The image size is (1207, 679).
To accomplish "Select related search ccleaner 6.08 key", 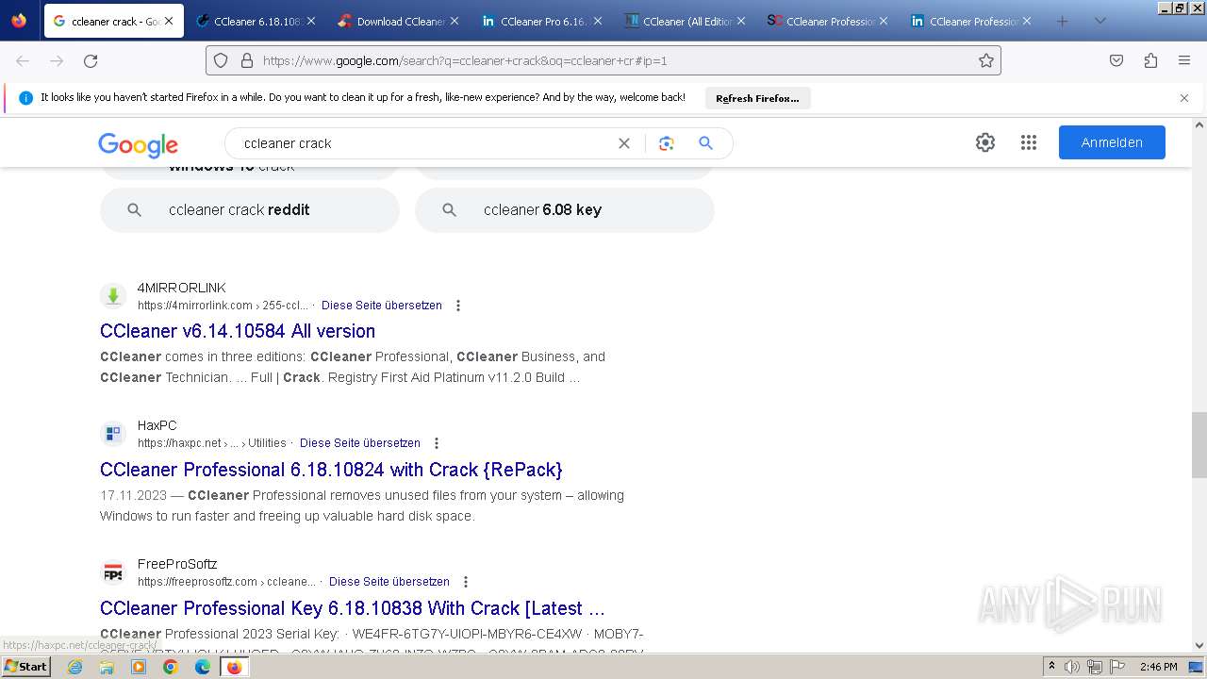I will [x=565, y=210].
